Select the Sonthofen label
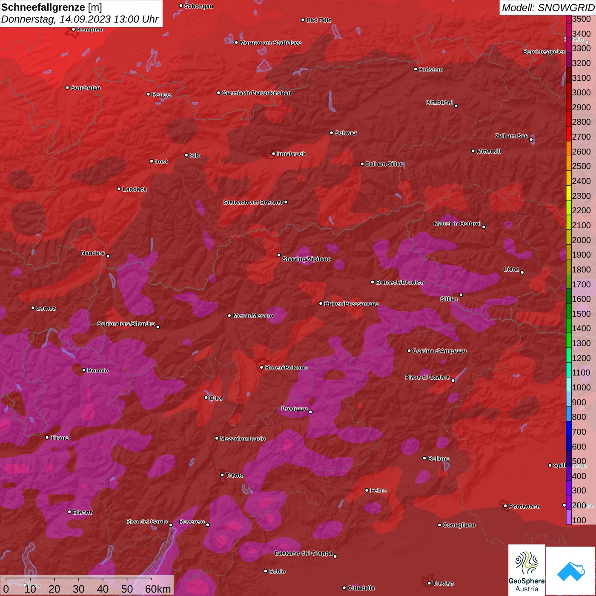Screen dimensions: 596x596 86,88
